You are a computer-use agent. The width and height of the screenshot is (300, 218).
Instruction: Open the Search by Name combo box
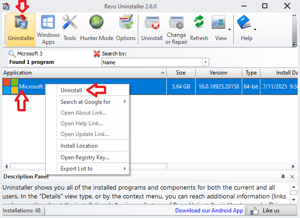155,62
